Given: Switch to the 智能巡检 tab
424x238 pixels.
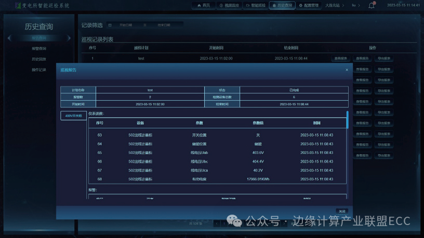Looking at the screenshot, I should (256, 5).
